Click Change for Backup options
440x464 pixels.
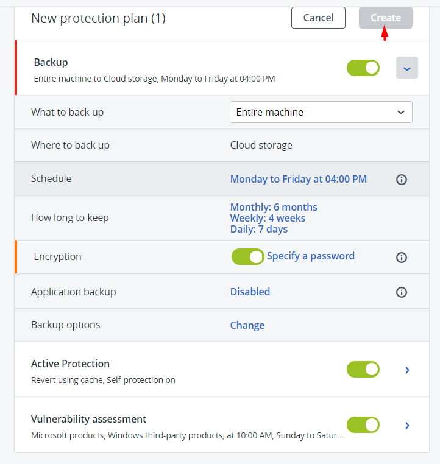247,325
